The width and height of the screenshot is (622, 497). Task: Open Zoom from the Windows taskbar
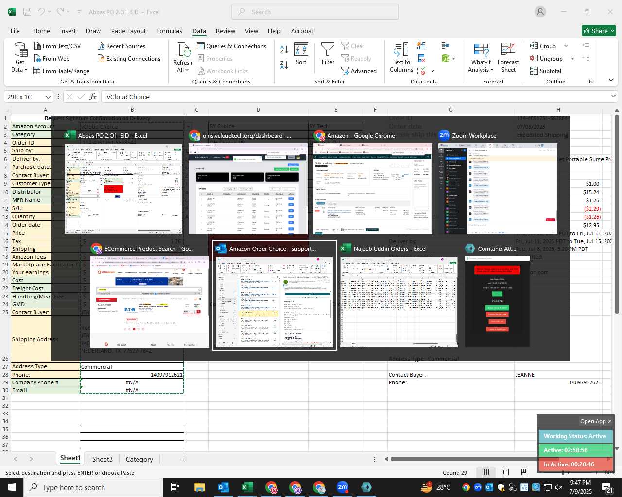[343, 487]
